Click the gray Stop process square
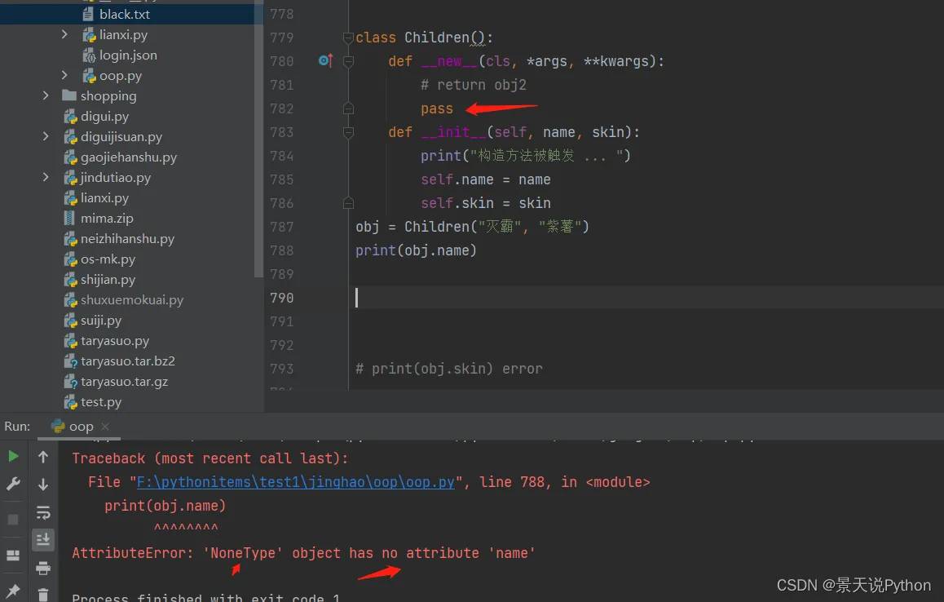The width and height of the screenshot is (944, 602). pyautogui.click(x=13, y=519)
